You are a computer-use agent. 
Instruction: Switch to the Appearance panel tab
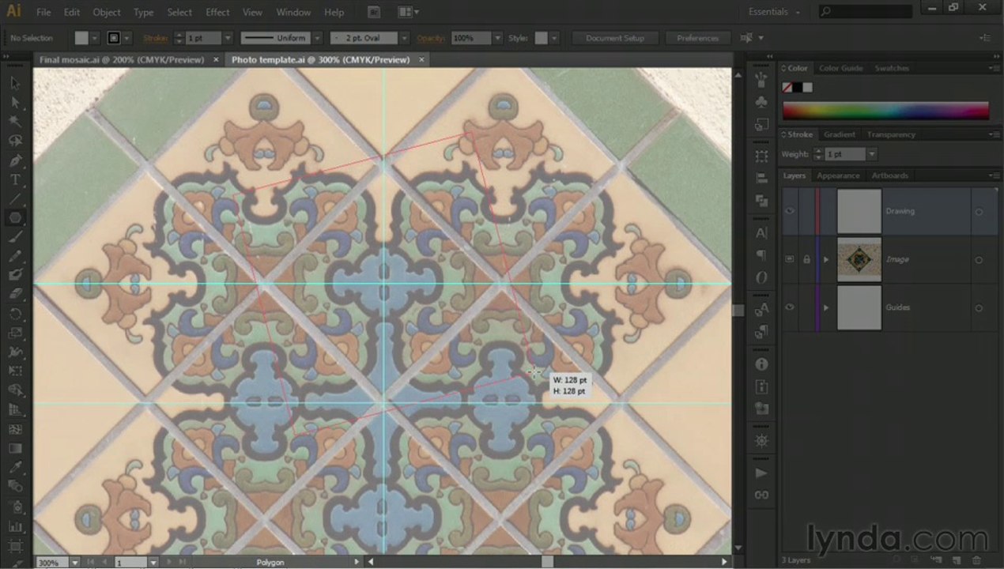pyautogui.click(x=838, y=175)
